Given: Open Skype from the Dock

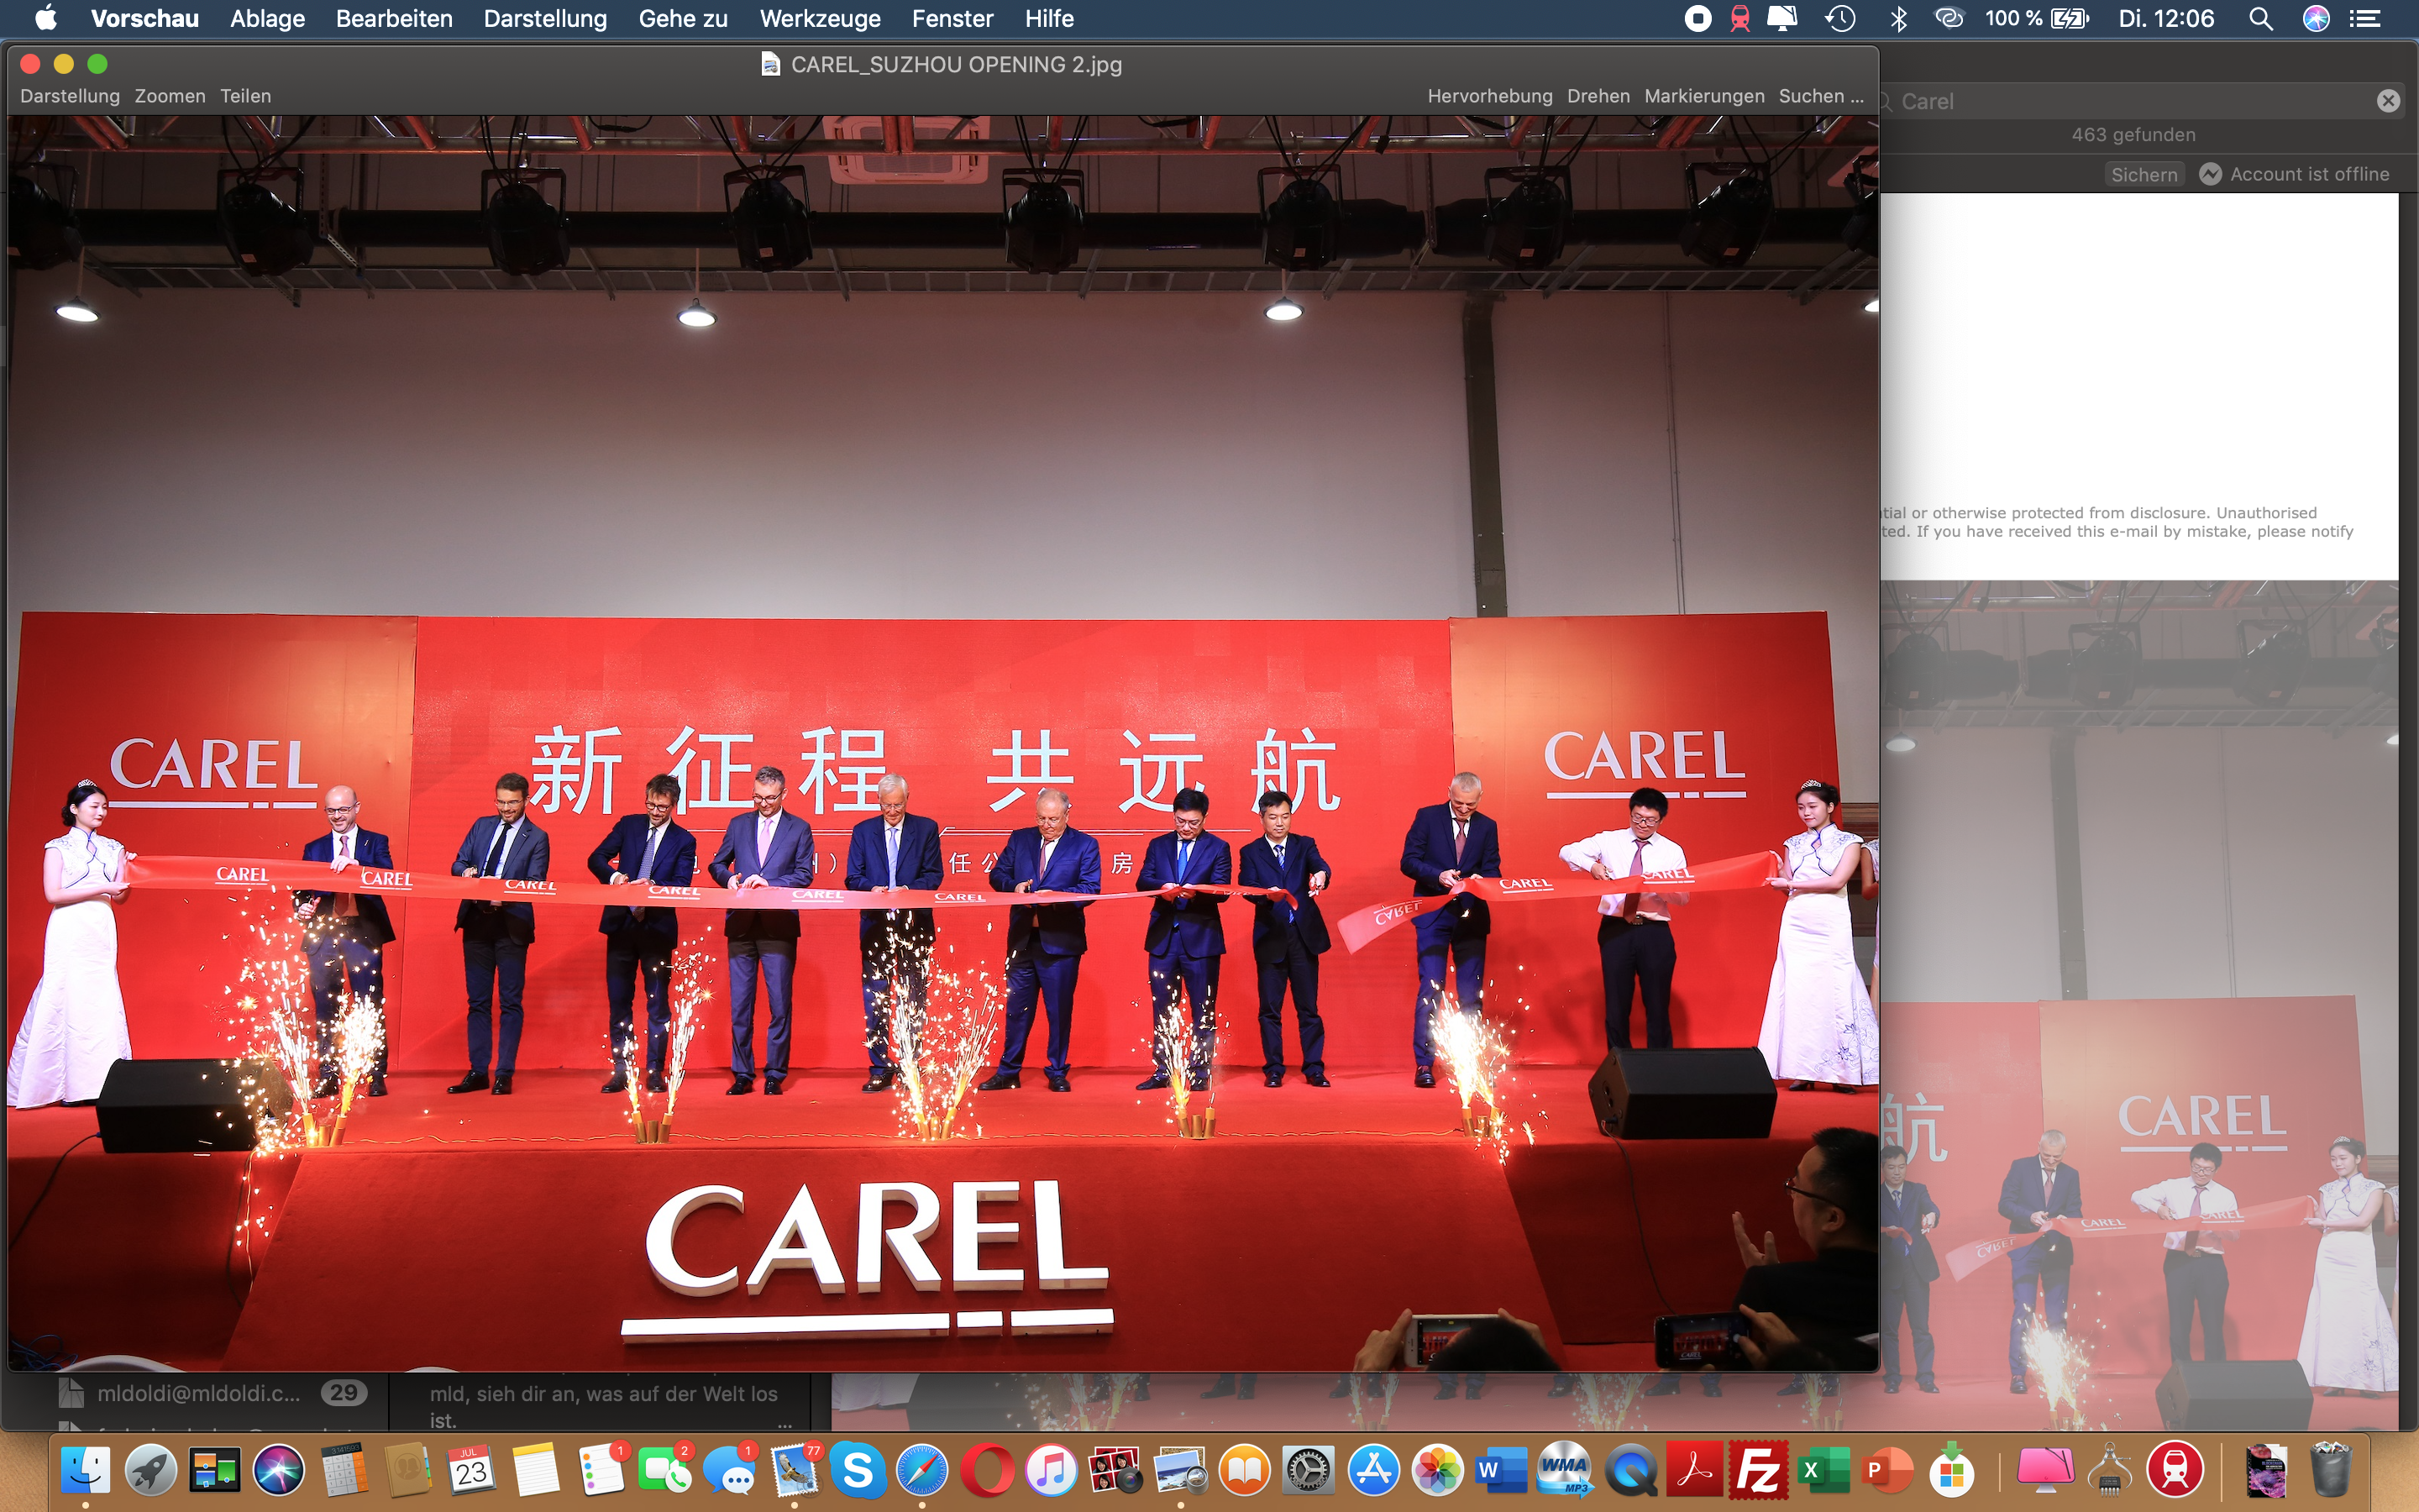Looking at the screenshot, I should coord(858,1470).
